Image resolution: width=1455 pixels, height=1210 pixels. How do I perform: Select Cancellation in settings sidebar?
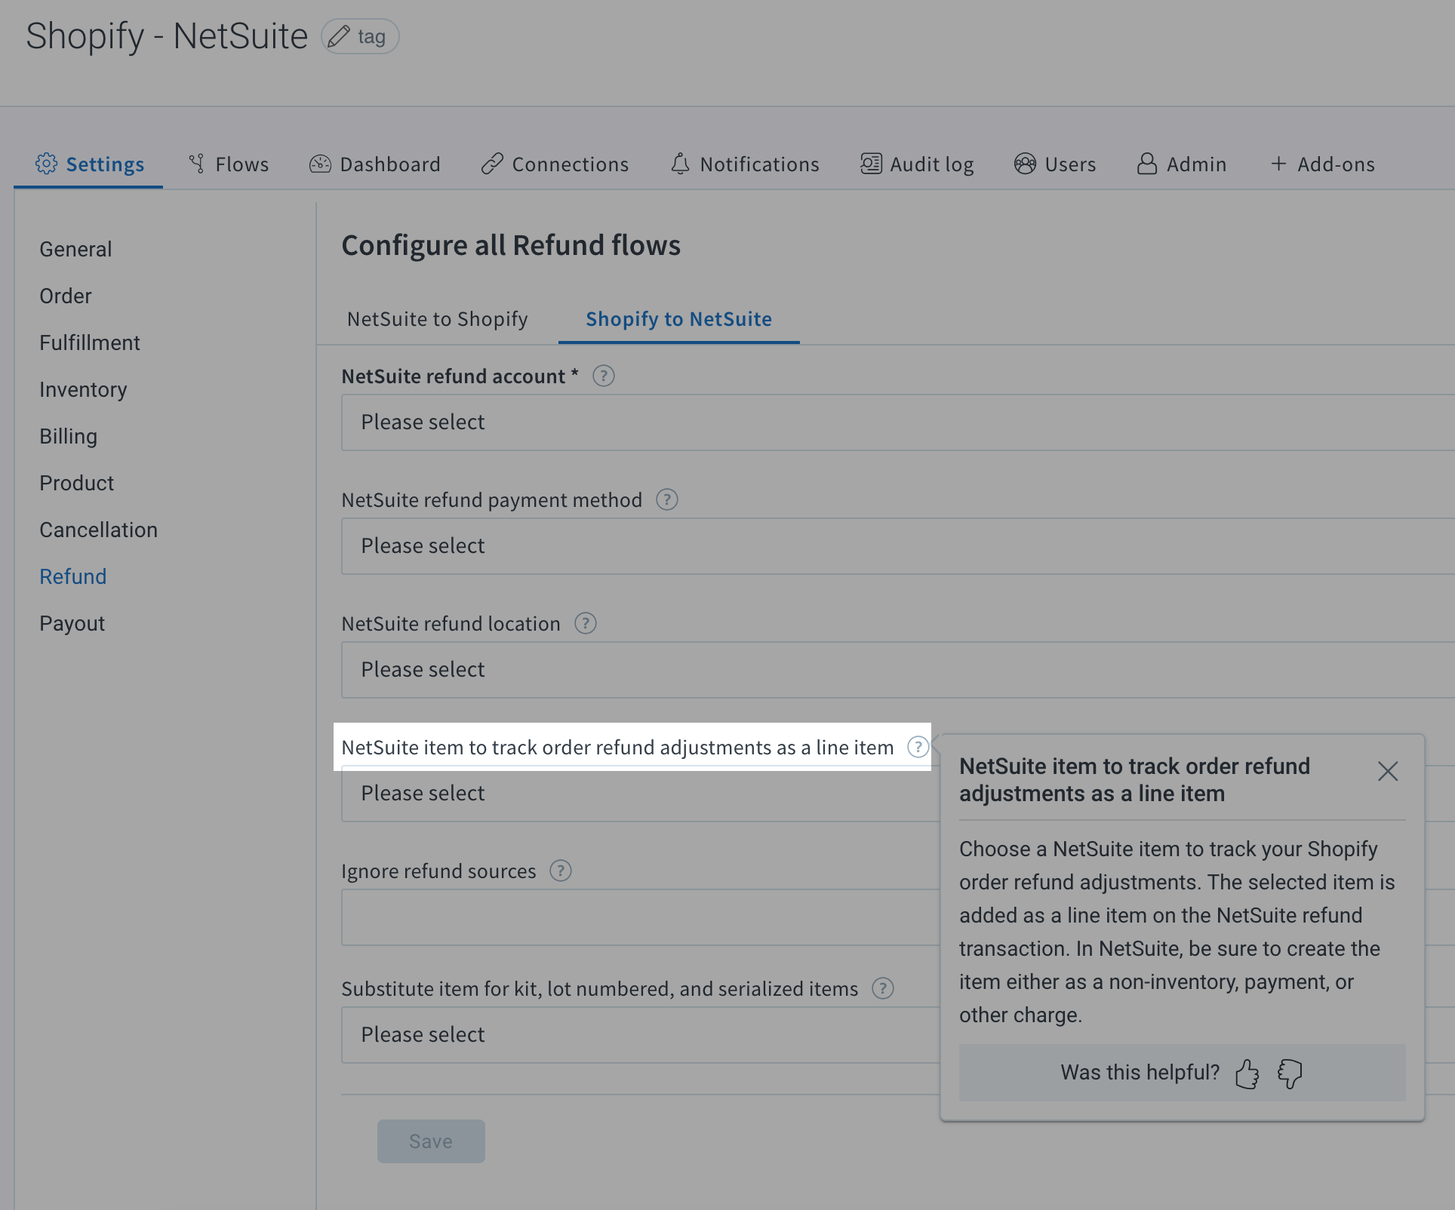click(x=98, y=530)
